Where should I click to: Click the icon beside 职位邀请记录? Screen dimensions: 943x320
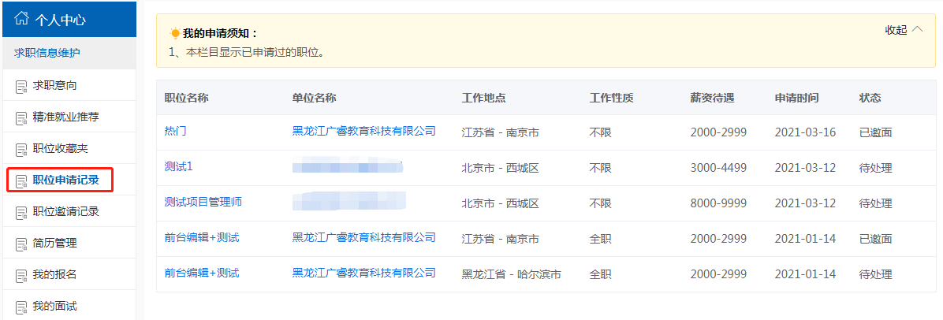21,212
